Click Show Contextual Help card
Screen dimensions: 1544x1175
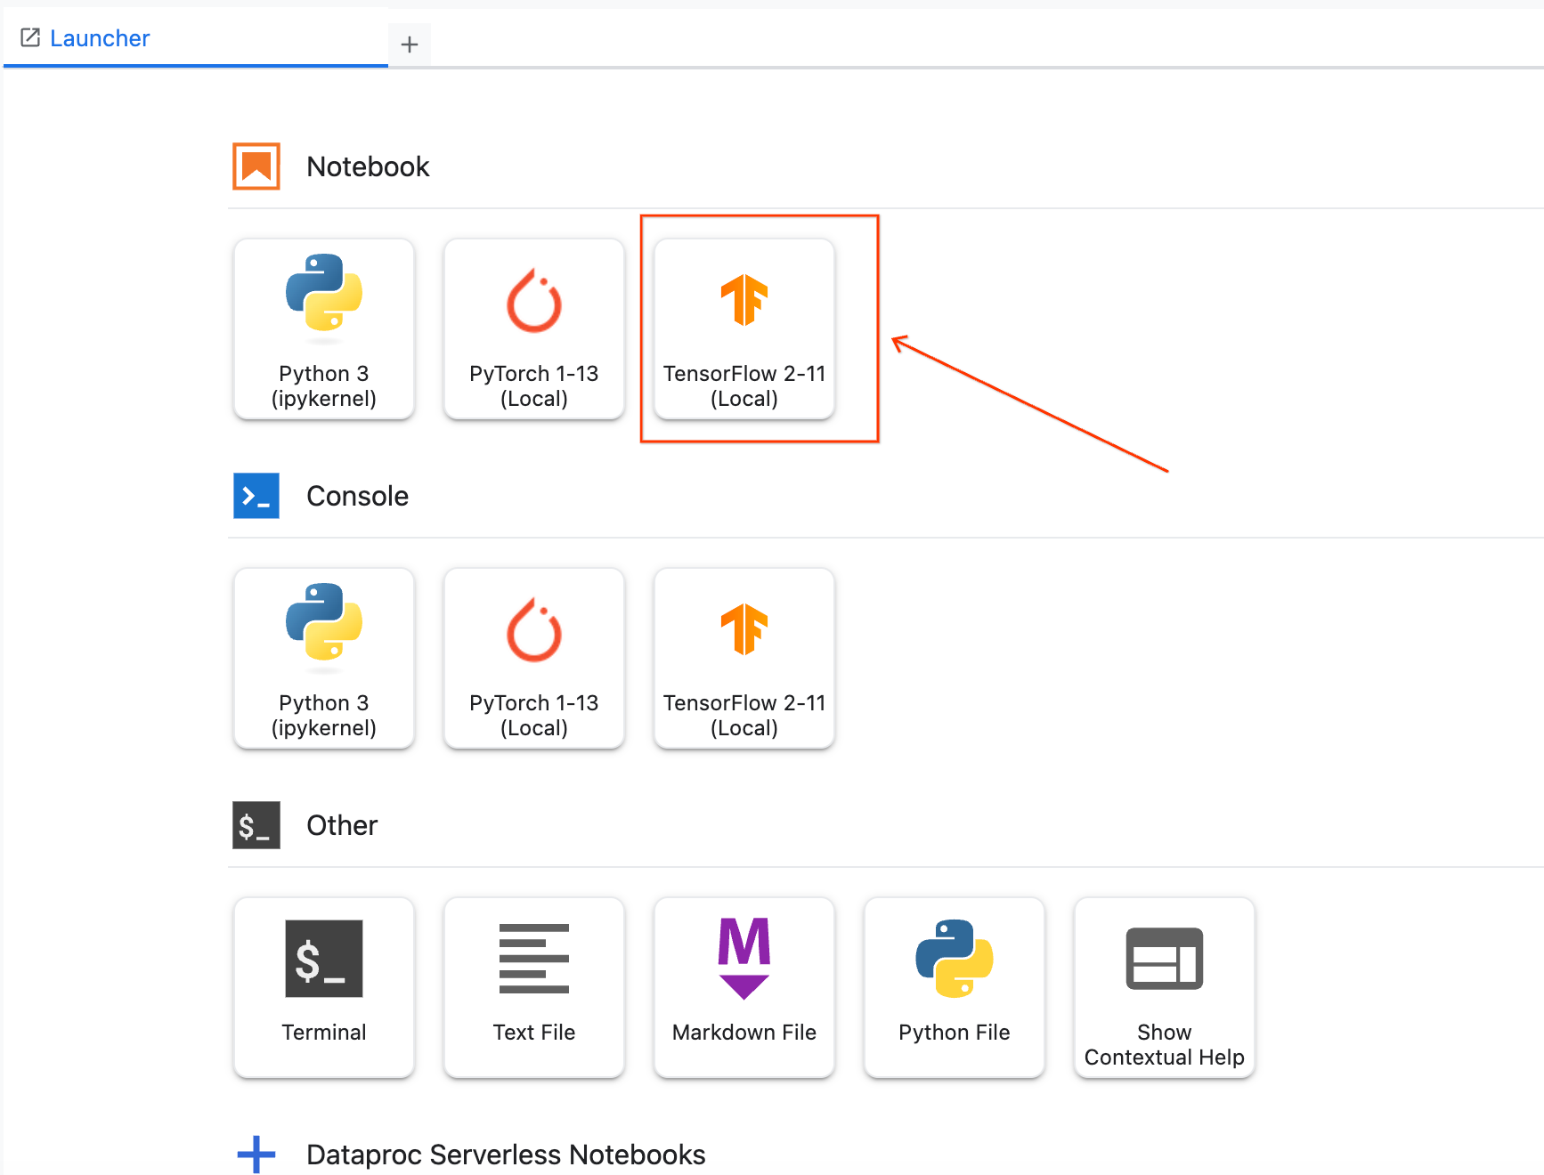pos(1165,987)
